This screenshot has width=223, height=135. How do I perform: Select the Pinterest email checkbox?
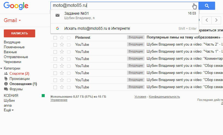coord(55,38)
